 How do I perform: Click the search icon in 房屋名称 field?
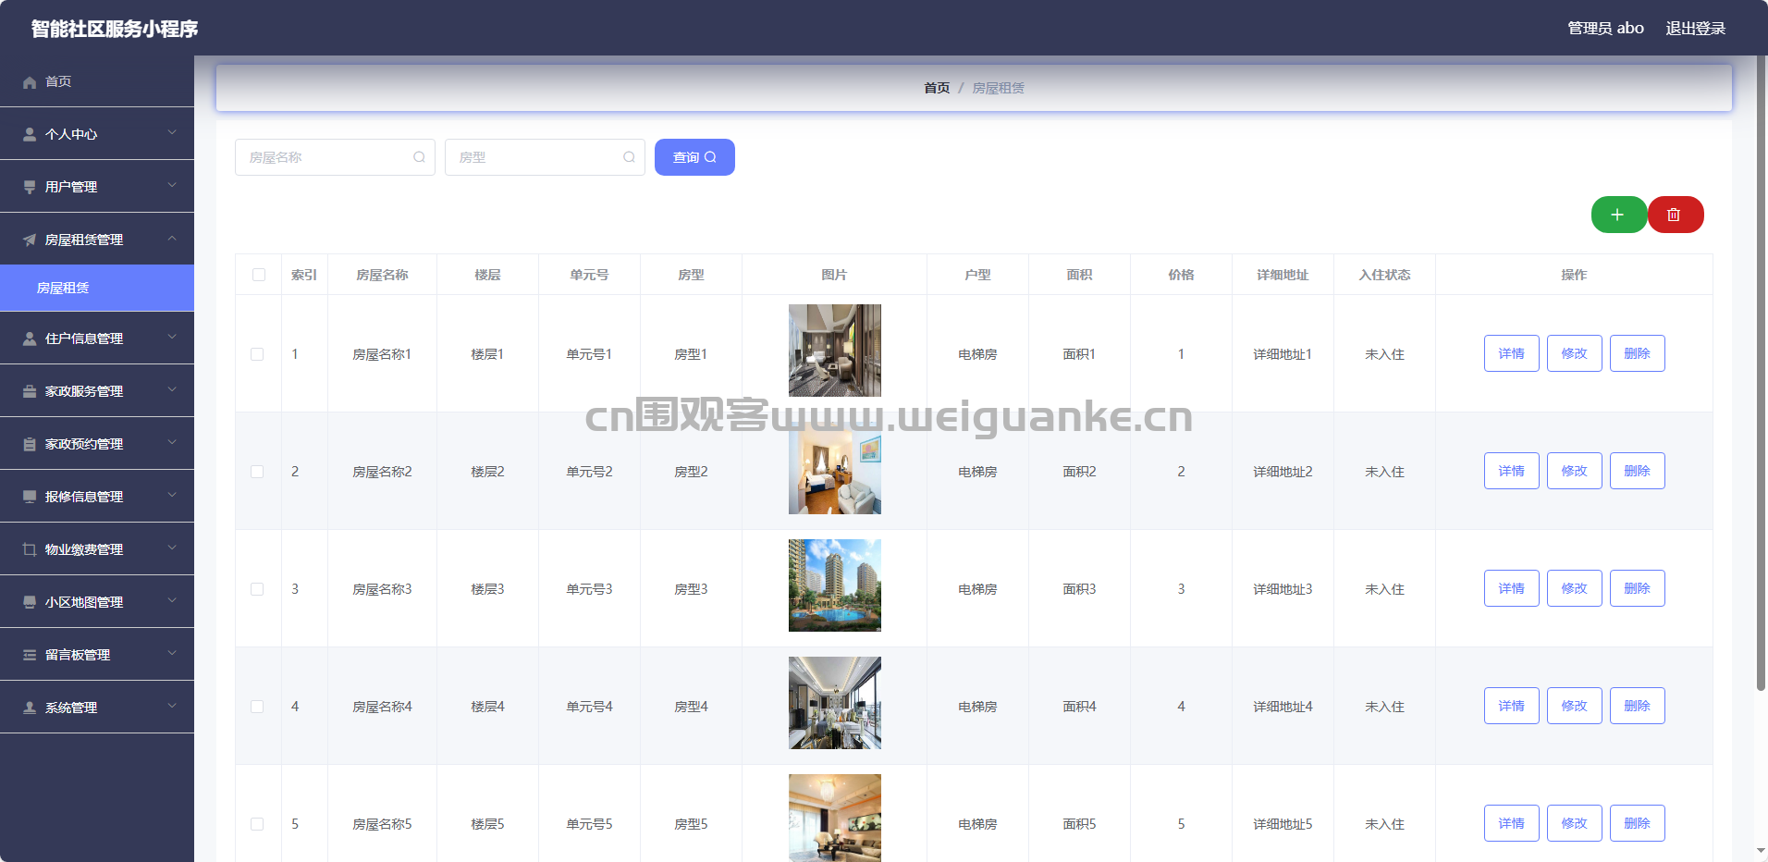pyautogui.click(x=419, y=157)
